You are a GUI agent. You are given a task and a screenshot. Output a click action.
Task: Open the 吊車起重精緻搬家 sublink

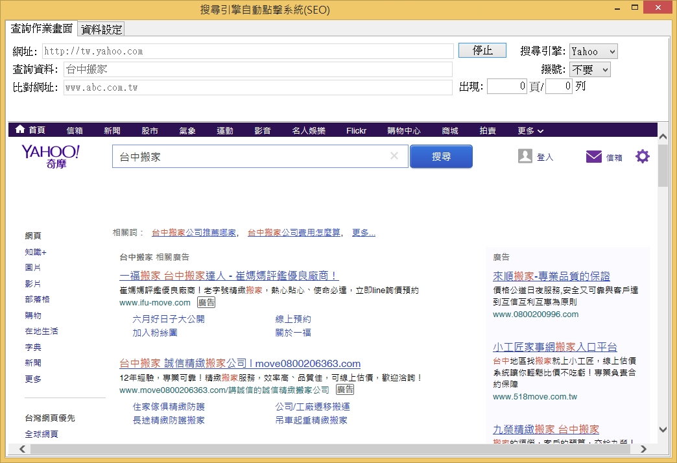click(311, 420)
